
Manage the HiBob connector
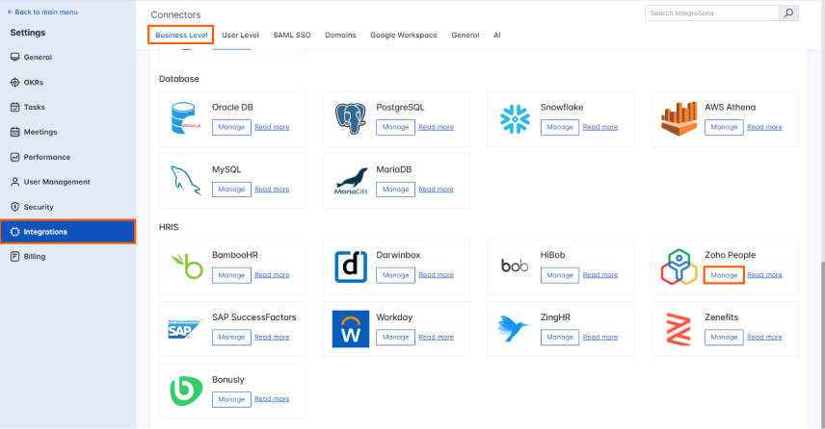pos(560,275)
